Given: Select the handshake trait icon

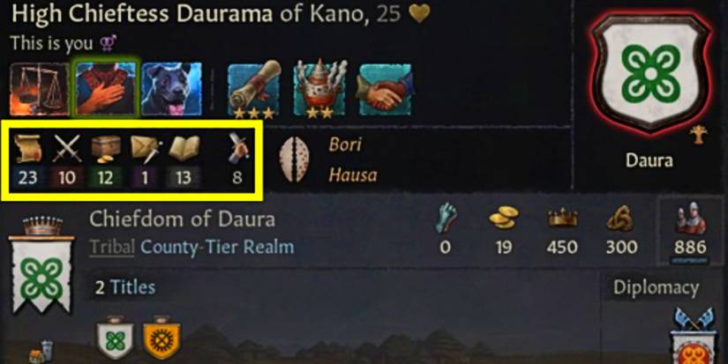Looking at the screenshot, I should click(x=385, y=90).
